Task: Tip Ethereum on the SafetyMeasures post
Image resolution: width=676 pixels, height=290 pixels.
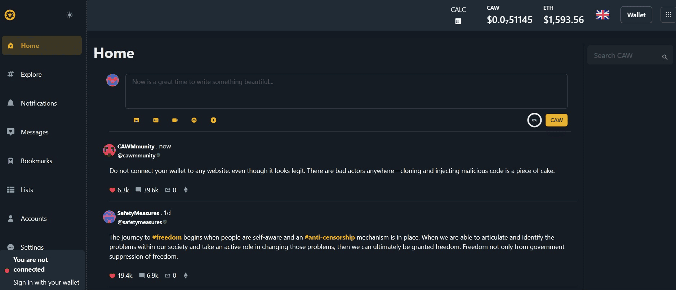Action: 186,276
